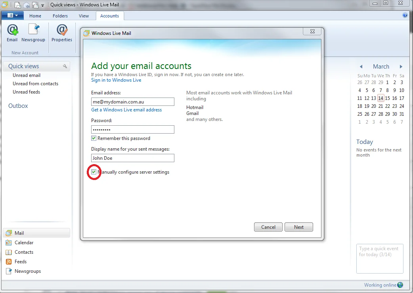Image resolution: width=413 pixels, height=293 pixels.
Task: Close the Add your email accounts dialog
Action: pyautogui.click(x=312, y=31)
